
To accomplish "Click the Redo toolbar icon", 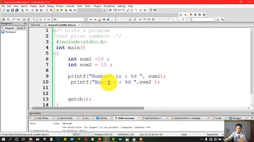I will pos(27,10).
